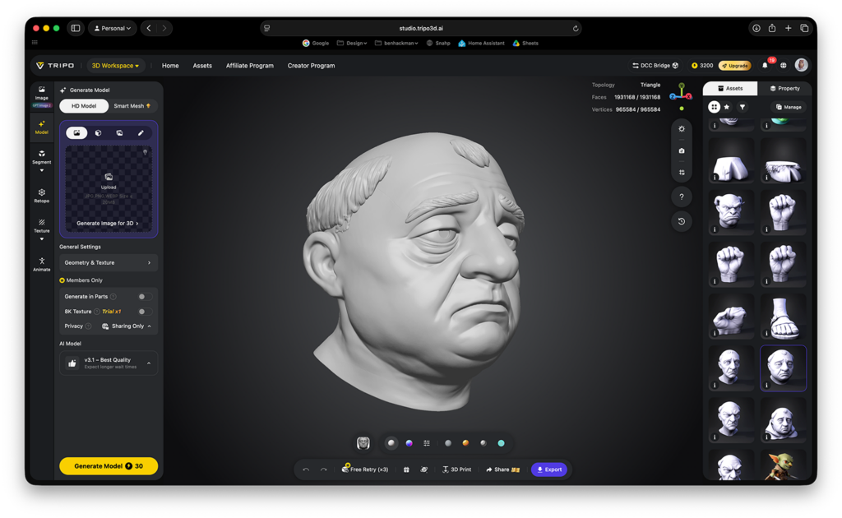Select the Retopo tool icon
This screenshot has height=518, width=842.
click(41, 196)
